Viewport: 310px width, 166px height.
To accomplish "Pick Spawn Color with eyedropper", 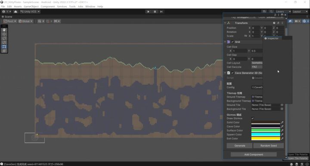I will (x=282, y=135).
